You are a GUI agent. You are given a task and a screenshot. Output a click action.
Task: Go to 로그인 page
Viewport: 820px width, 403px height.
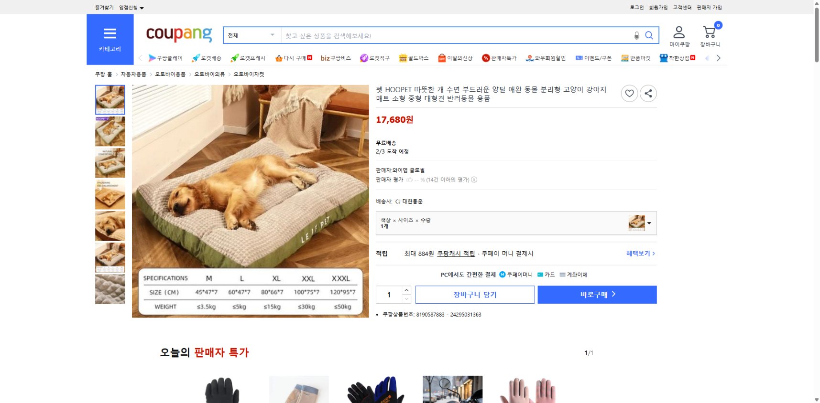[x=636, y=8]
